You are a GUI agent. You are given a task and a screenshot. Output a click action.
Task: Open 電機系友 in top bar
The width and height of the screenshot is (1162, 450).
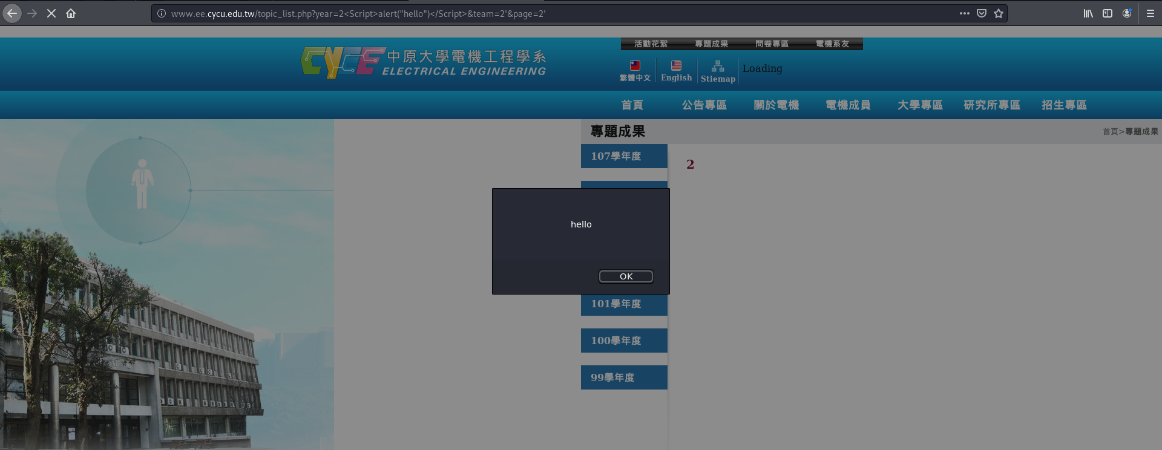coord(832,44)
